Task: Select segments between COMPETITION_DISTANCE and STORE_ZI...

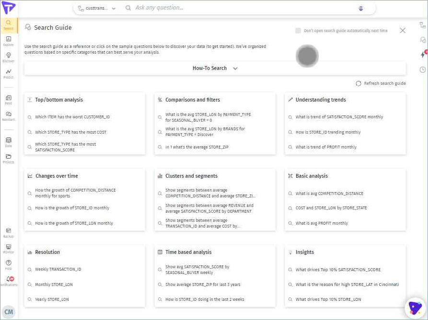Action: (x=210, y=193)
